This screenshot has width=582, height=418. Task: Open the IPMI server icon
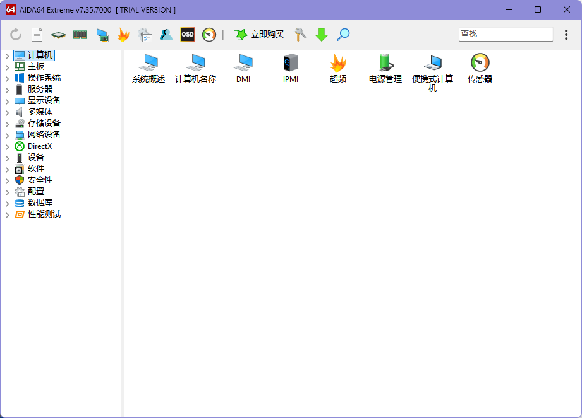(x=291, y=68)
